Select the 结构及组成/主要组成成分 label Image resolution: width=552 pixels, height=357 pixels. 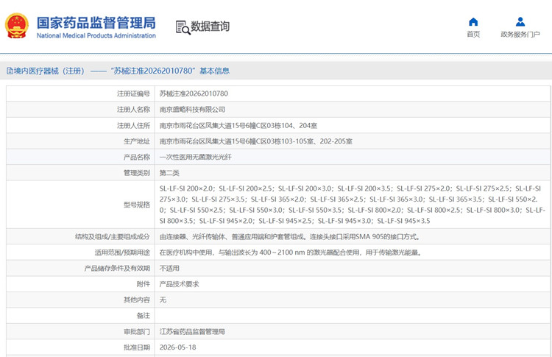[x=113, y=236]
